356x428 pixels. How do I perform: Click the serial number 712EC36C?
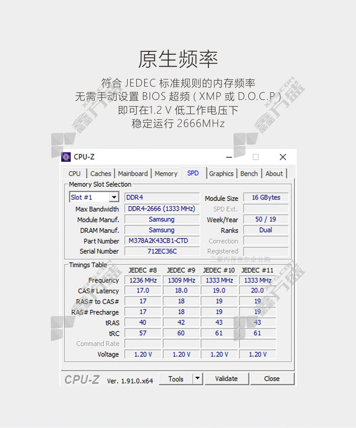pos(162,251)
